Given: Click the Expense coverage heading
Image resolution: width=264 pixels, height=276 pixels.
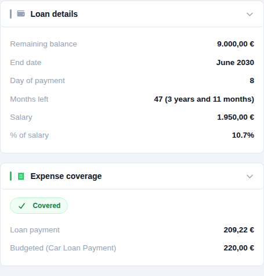Looking at the screenshot, I should 66,176.
